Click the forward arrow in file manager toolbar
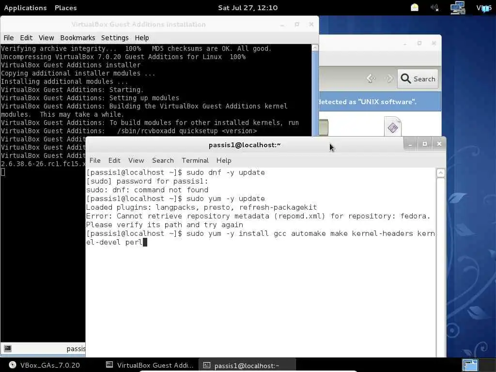 (x=389, y=78)
